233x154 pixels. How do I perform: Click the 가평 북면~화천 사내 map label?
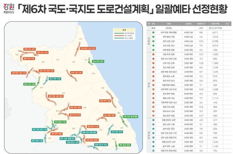[x=19, y=73]
